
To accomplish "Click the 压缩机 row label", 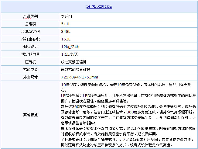I will click(x=30, y=62).
